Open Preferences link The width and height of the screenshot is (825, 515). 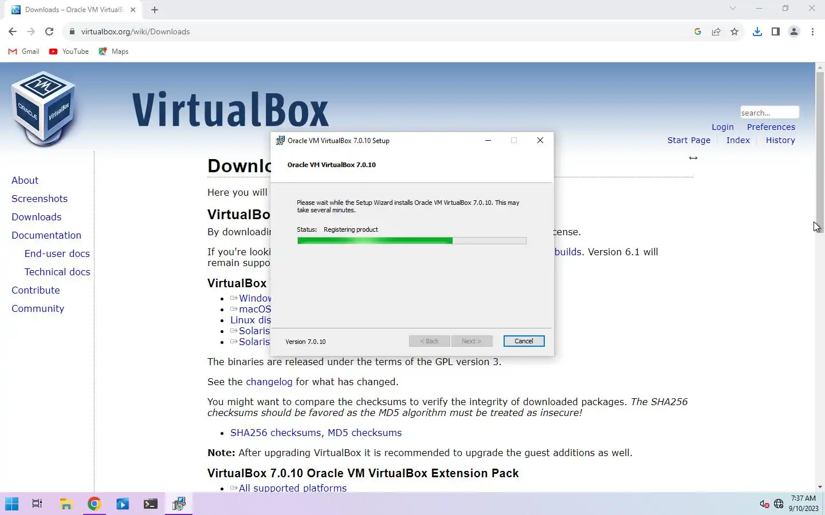pos(771,127)
